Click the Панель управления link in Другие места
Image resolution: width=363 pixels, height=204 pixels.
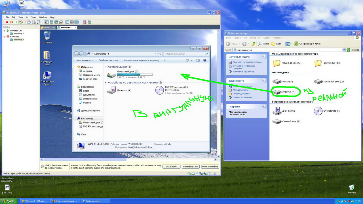click(240, 97)
